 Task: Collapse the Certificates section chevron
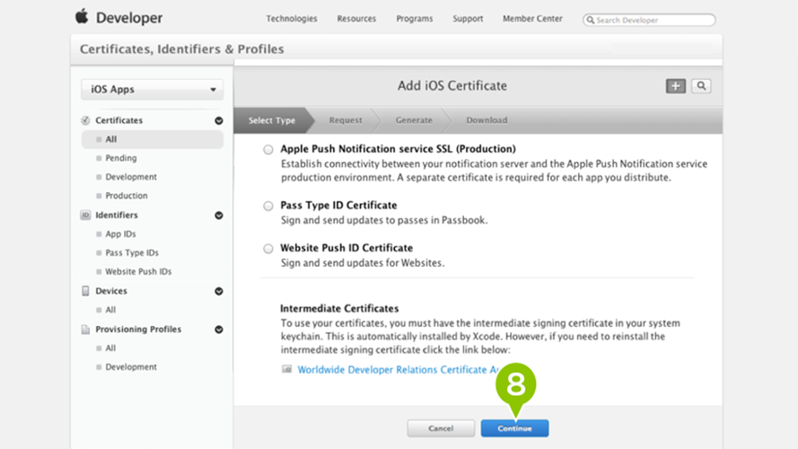pos(219,120)
